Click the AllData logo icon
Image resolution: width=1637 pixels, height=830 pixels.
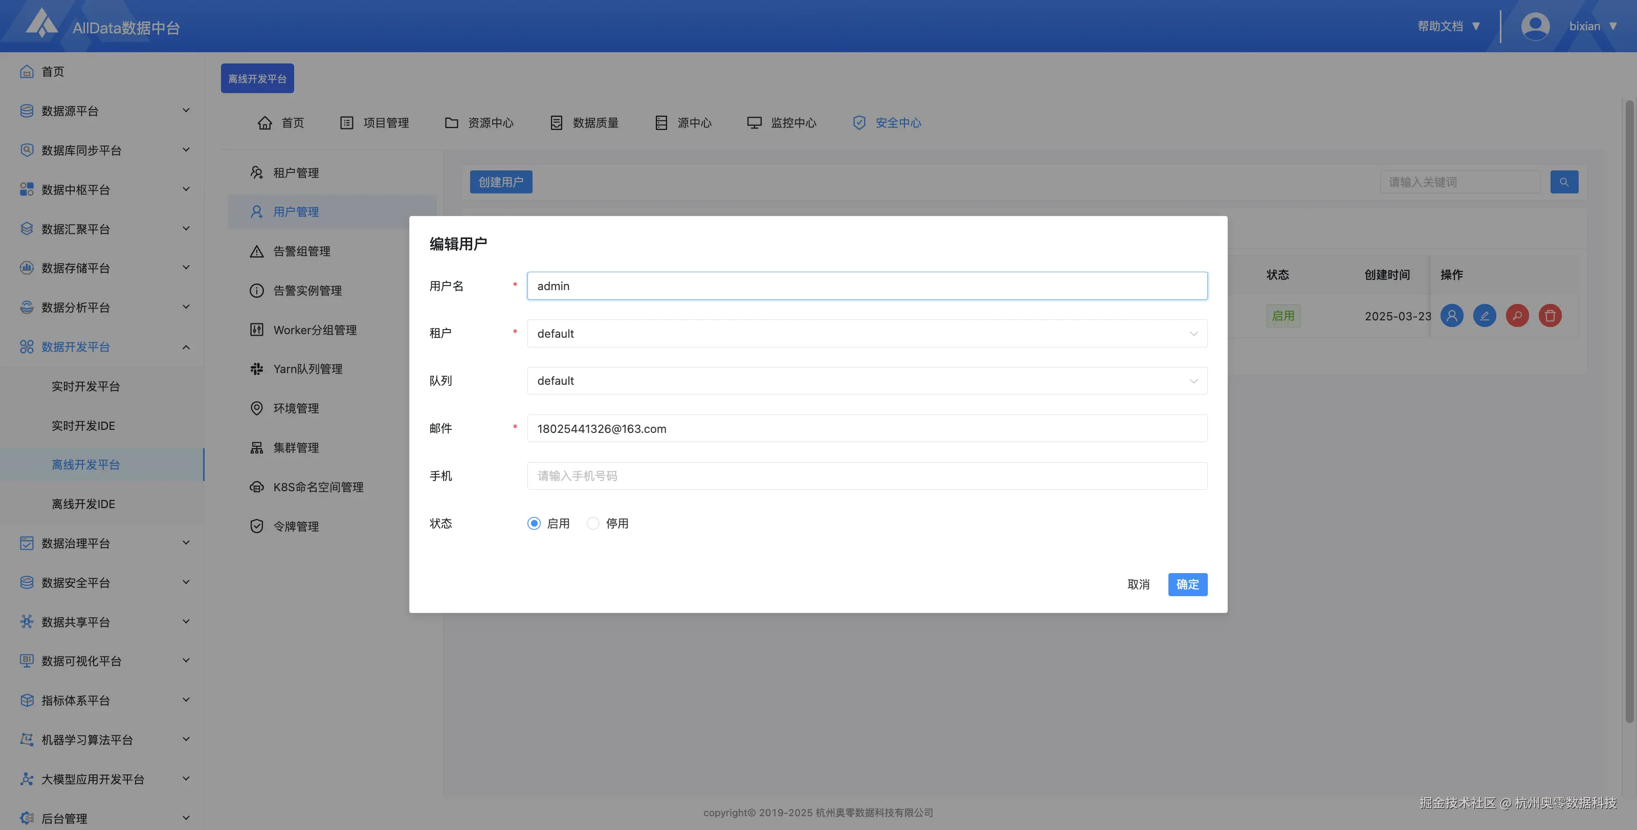[41, 24]
